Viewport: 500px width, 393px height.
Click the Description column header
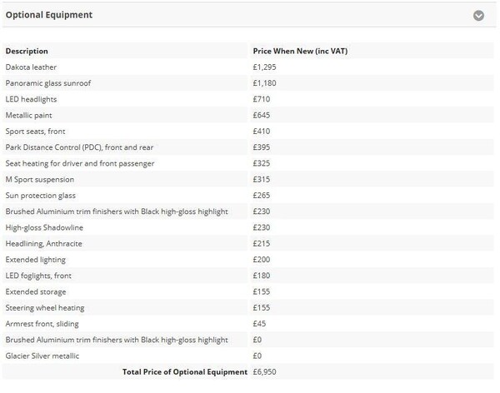click(x=27, y=51)
